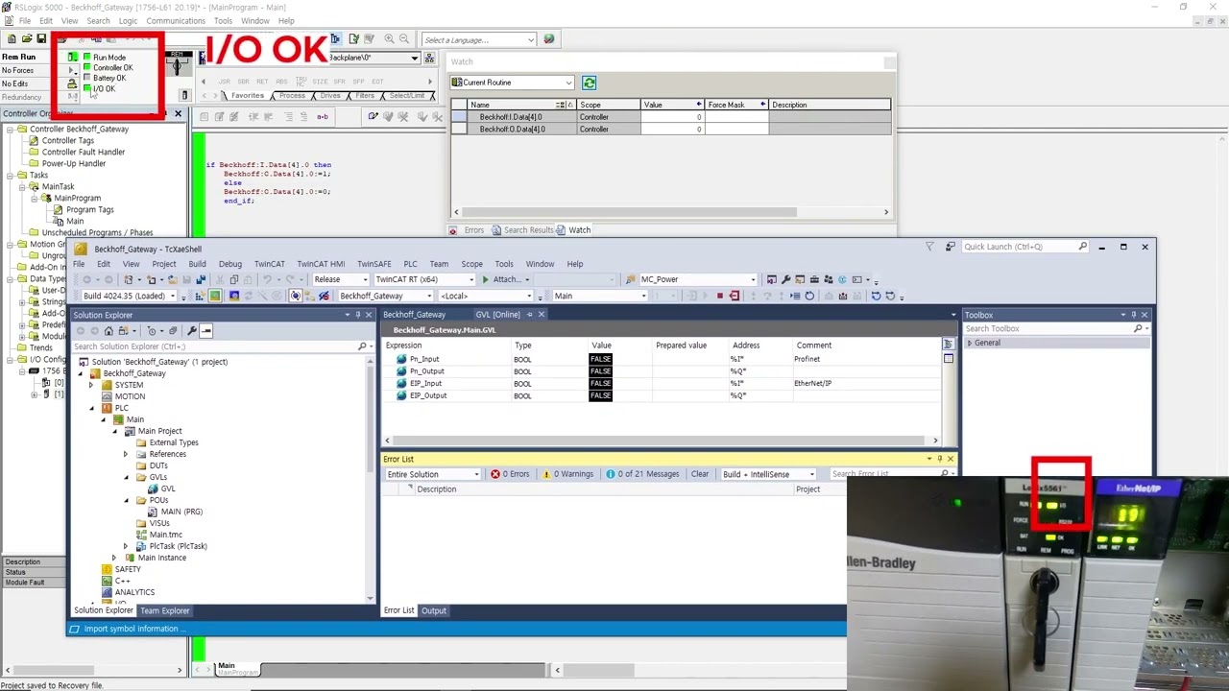Toggle the 0 of 21 Messages filter

coord(642,474)
